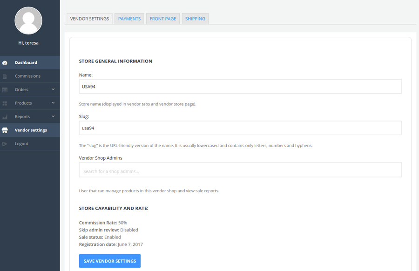Go to the Shipping tab
Viewport: 419px width, 271px height.
195,19
